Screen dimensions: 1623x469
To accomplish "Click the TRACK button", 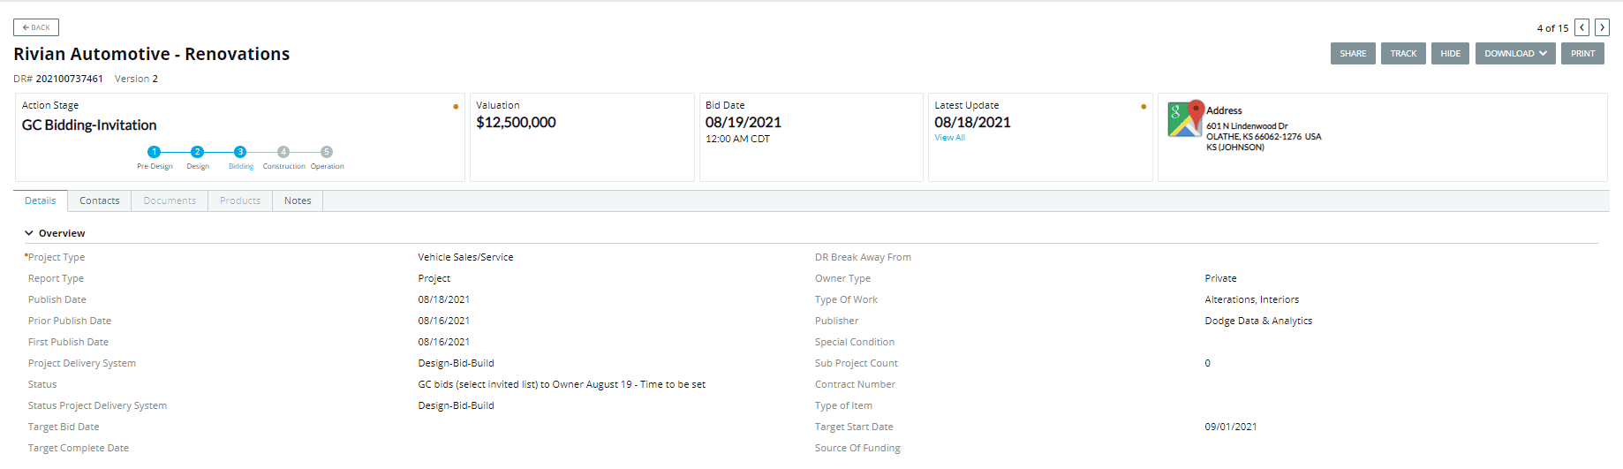I will pos(1403,54).
